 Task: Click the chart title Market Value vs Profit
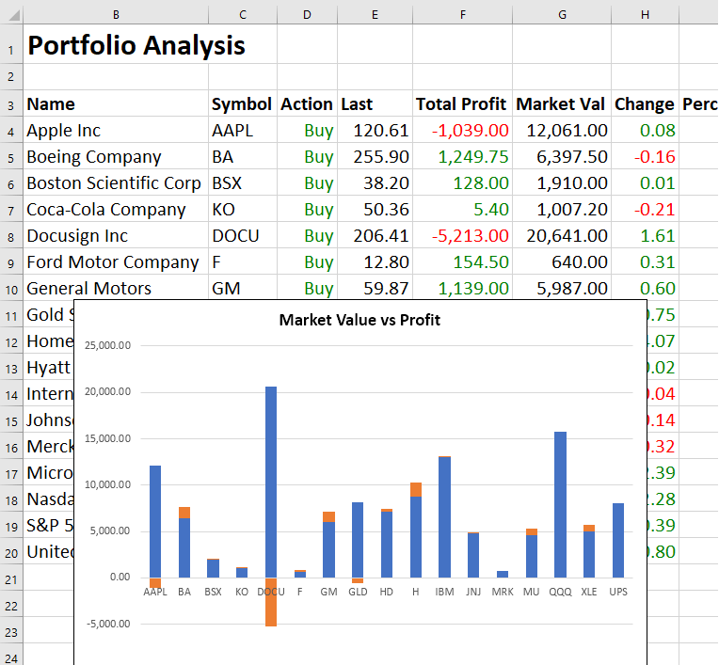[359, 321]
